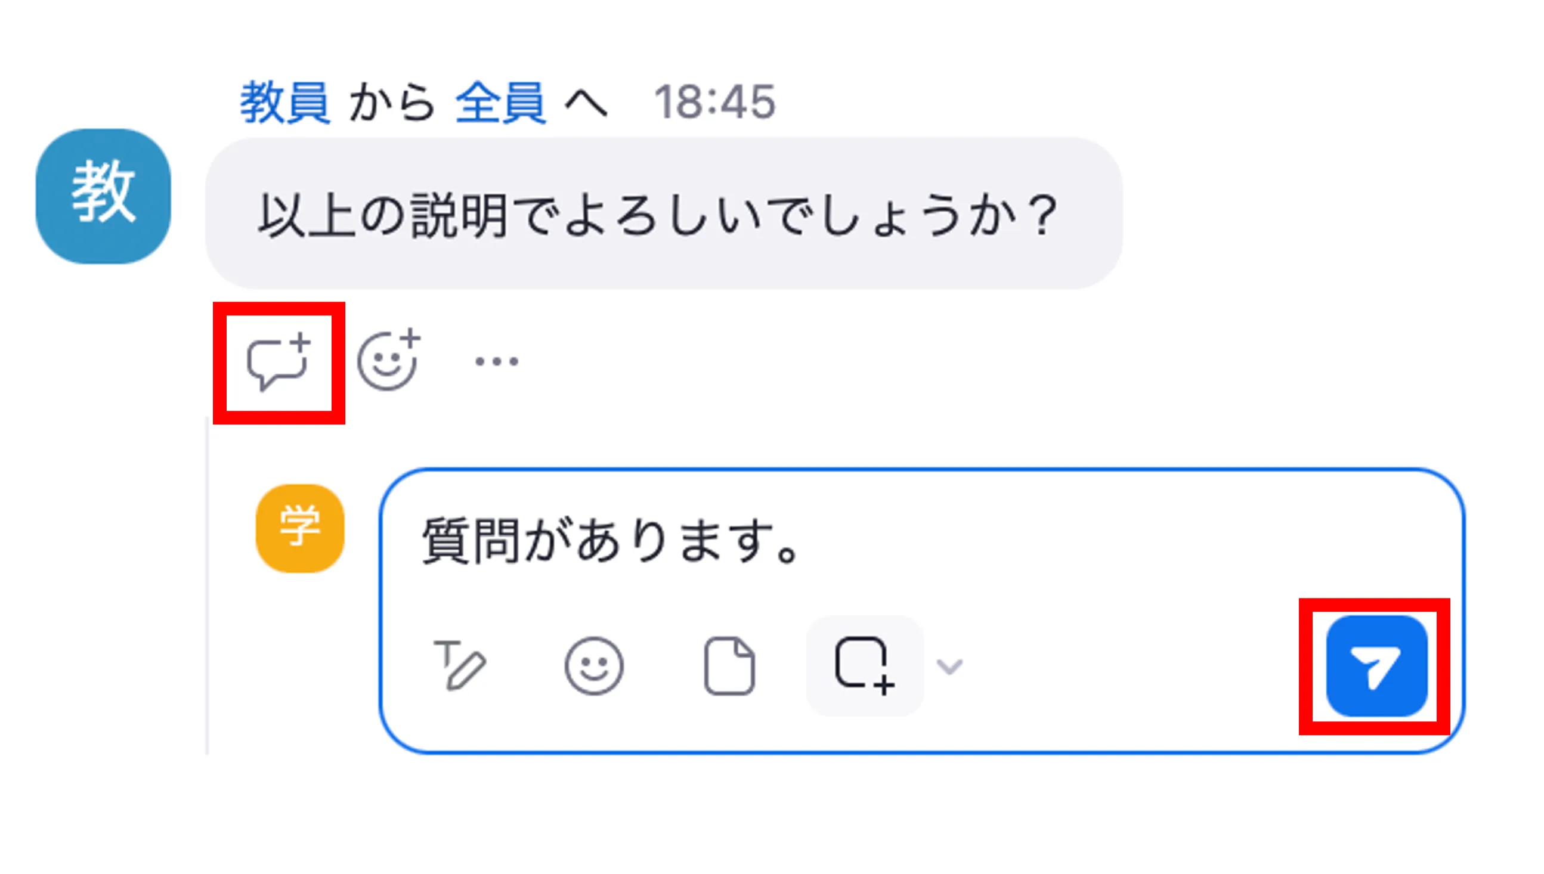Open the emoji picker in reply box
The width and height of the screenshot is (1544, 874).
pos(594,666)
